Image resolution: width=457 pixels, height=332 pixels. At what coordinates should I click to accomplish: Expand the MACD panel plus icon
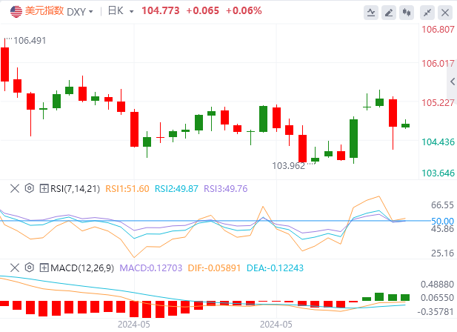click(x=44, y=268)
